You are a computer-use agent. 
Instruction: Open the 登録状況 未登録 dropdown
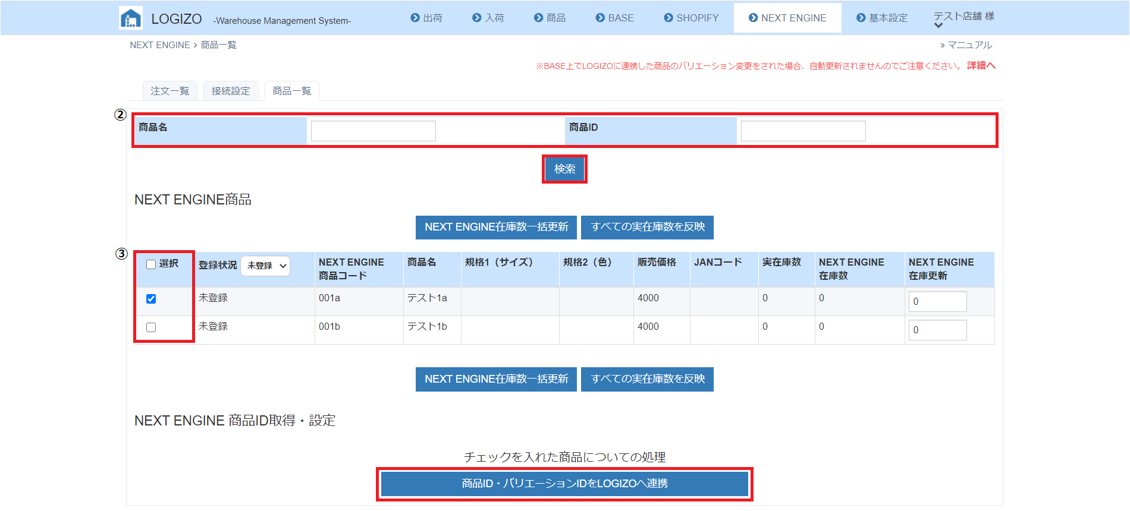(266, 266)
